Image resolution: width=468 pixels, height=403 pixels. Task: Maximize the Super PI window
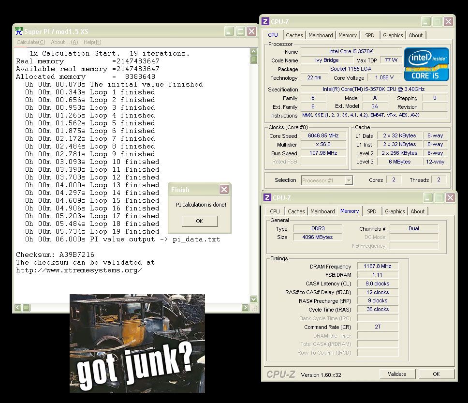240,31
